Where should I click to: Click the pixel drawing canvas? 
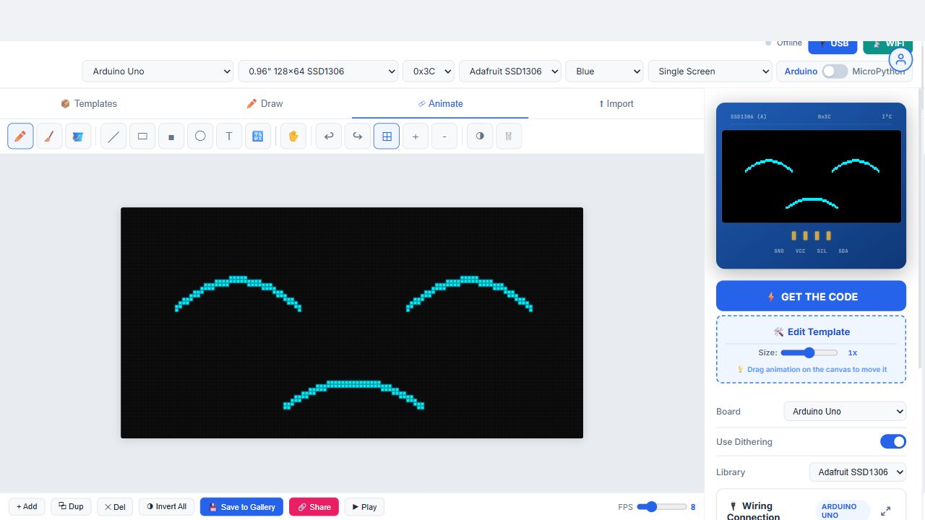(x=352, y=323)
